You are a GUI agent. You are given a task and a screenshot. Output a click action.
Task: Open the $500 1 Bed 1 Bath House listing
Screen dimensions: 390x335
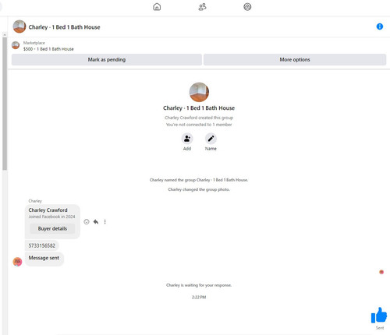48,49
